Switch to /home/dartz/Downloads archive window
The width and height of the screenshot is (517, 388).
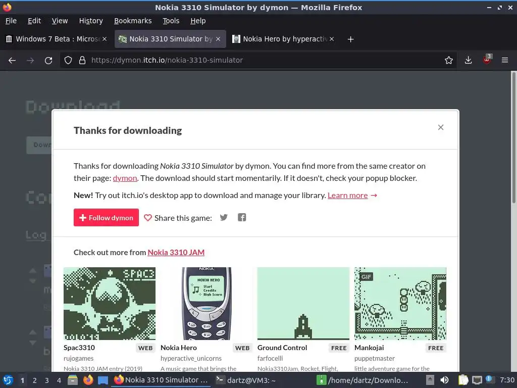coord(364,380)
